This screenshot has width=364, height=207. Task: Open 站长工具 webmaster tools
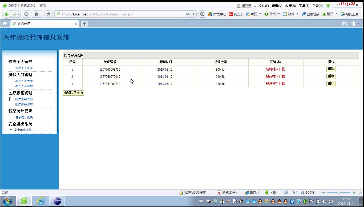pyautogui.click(x=350, y=14)
